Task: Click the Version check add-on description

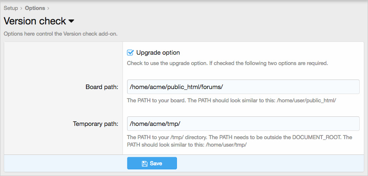Action: point(61,34)
